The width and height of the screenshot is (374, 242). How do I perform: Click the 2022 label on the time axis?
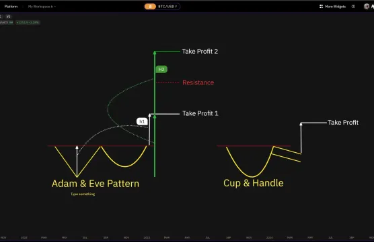point(24,237)
